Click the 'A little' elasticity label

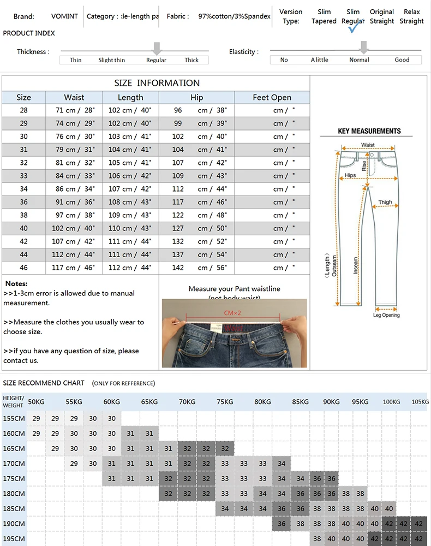point(319,60)
